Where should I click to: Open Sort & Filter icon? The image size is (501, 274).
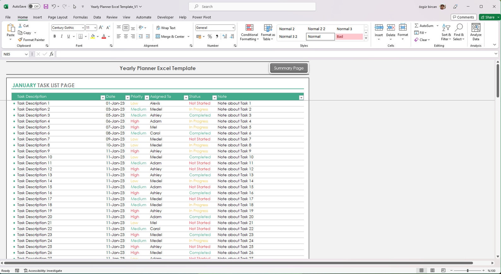click(x=446, y=28)
